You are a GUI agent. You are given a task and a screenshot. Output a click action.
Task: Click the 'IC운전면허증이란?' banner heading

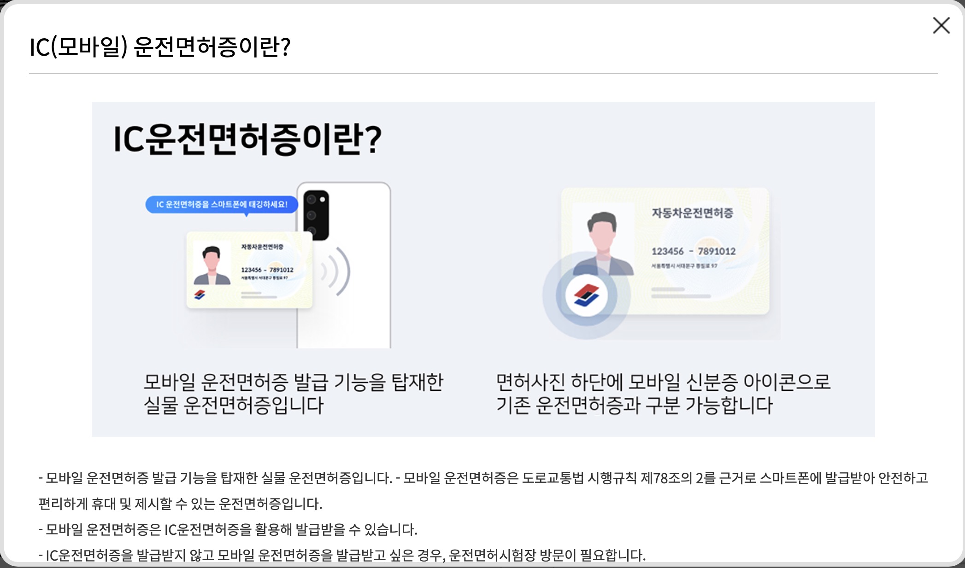pos(247,139)
